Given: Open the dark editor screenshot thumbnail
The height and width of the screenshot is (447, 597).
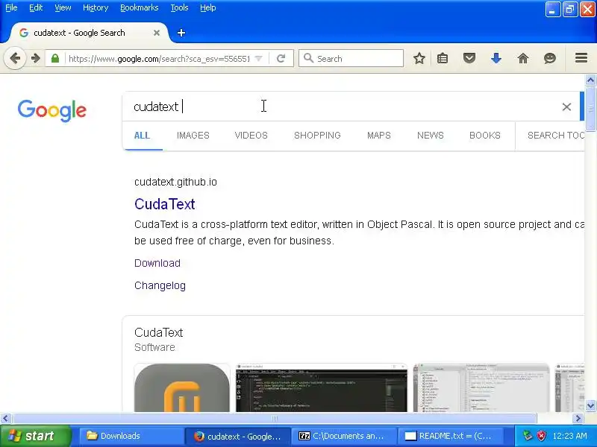Looking at the screenshot, I should click(322, 387).
